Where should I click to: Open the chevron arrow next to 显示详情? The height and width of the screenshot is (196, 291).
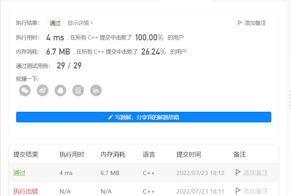[x=91, y=23]
